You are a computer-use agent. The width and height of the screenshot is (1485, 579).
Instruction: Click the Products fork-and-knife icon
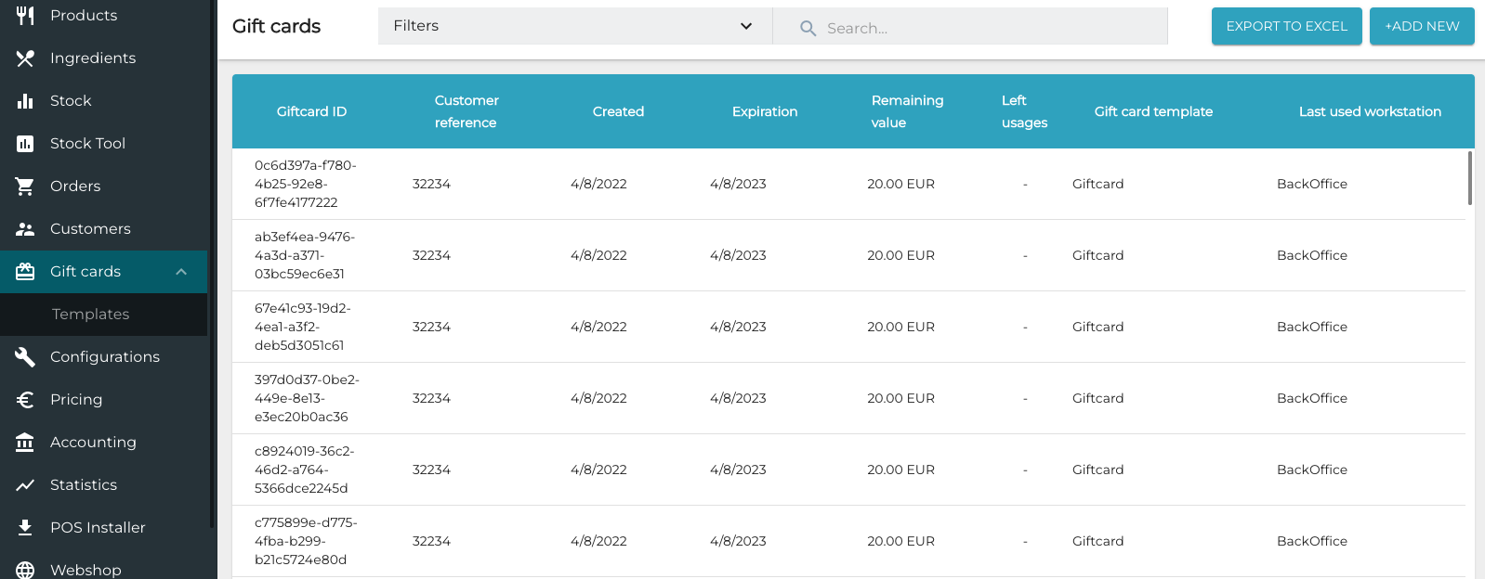[x=25, y=15]
